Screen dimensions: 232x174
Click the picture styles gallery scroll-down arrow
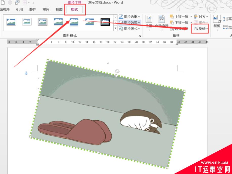[116, 23]
